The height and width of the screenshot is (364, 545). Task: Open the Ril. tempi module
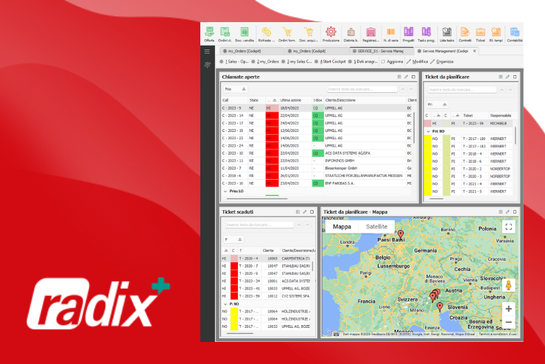pyautogui.click(x=496, y=35)
